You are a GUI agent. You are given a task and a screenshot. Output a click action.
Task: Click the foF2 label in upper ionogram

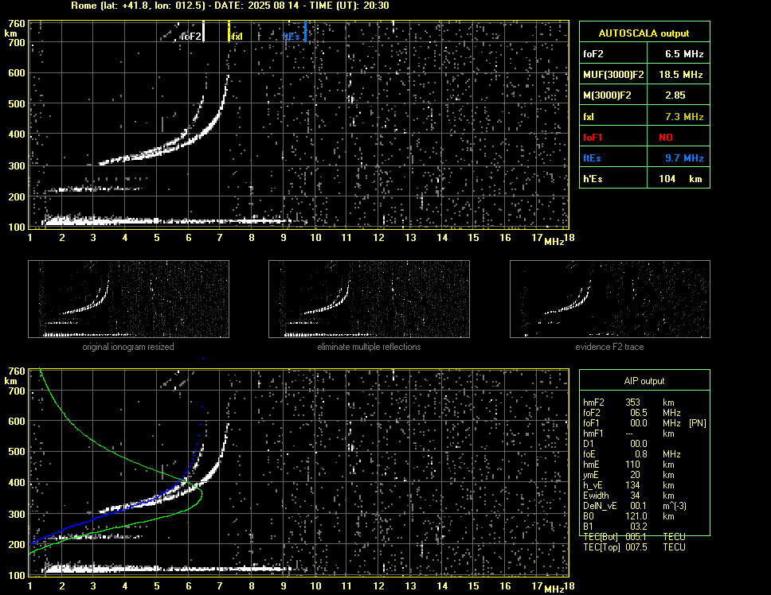coord(191,37)
